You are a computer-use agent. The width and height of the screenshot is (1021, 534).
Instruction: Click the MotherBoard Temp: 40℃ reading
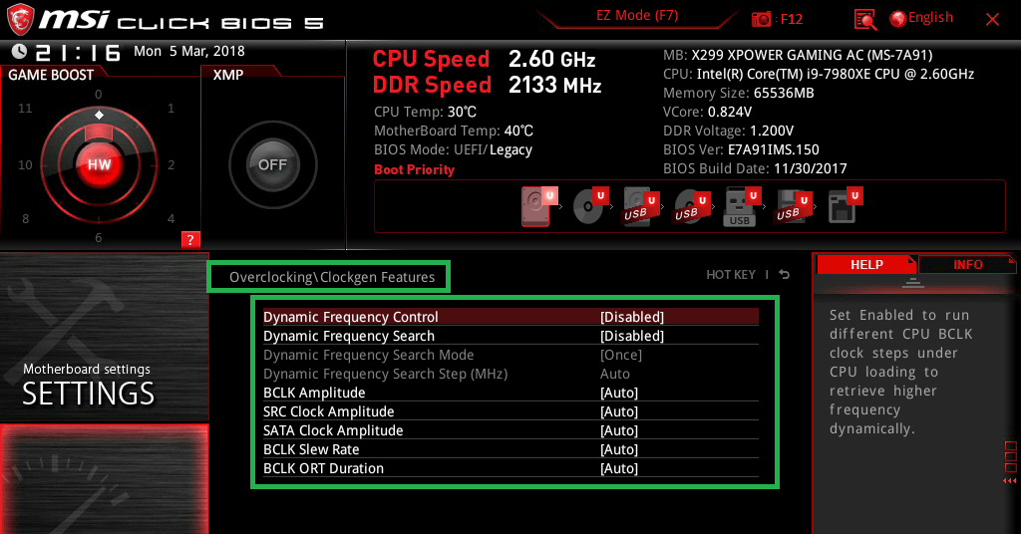(454, 131)
